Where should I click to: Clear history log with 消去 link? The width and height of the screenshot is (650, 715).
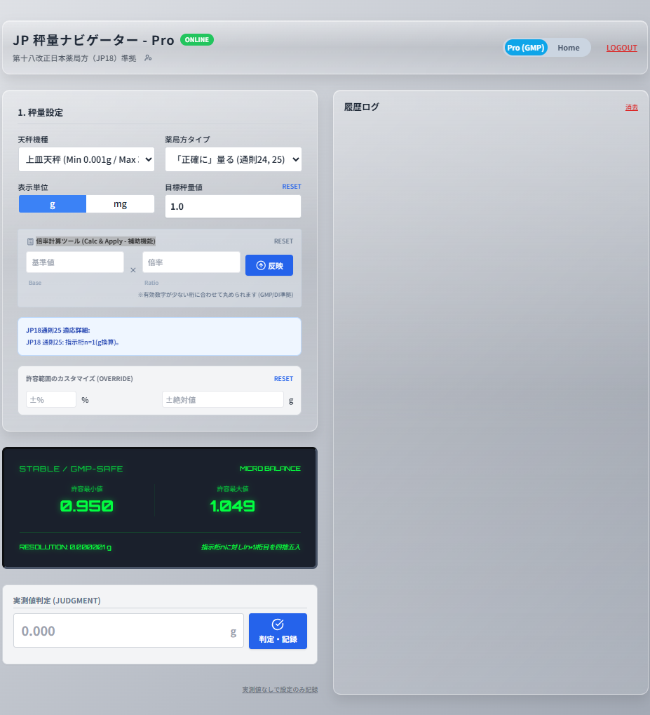point(632,107)
